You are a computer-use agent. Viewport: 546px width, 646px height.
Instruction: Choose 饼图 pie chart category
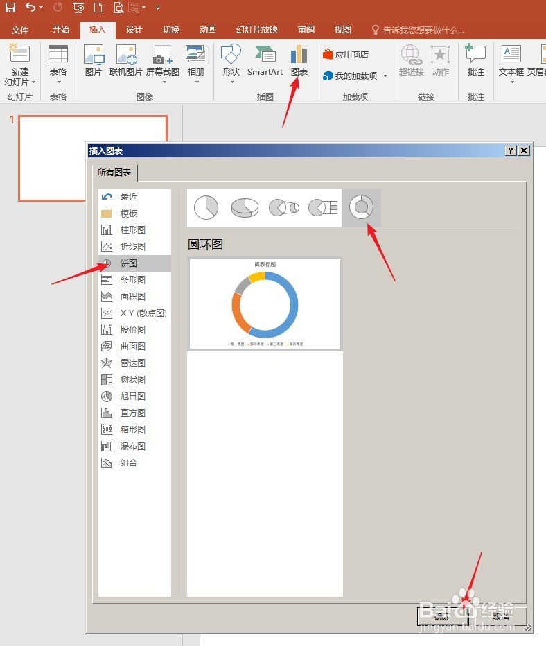click(134, 263)
